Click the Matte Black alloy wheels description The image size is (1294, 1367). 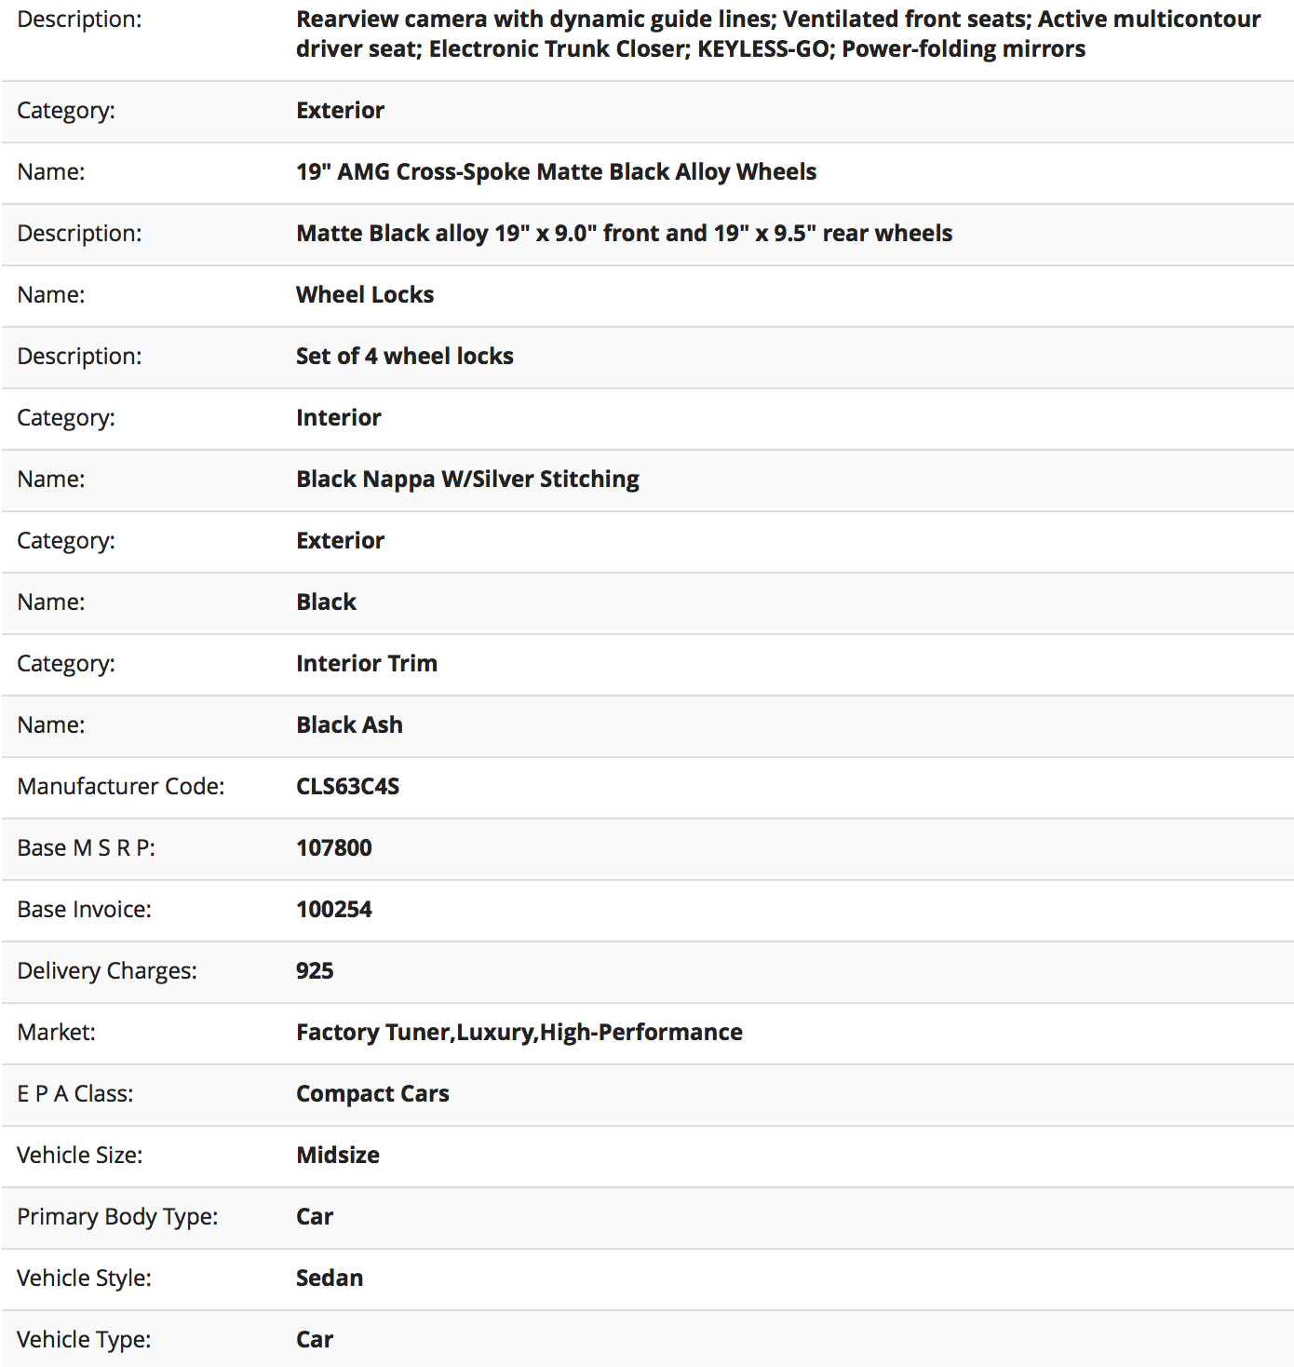624,234
